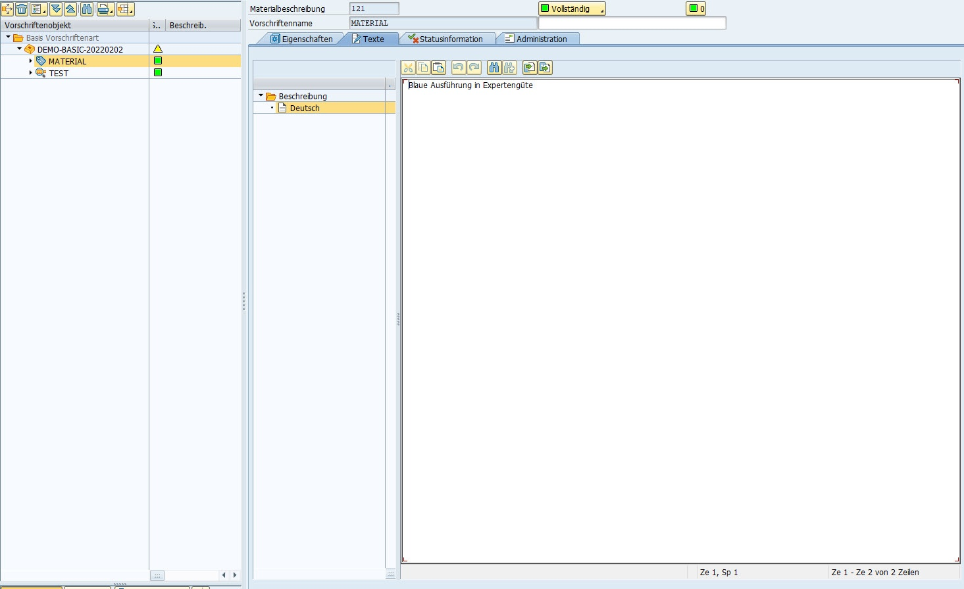Click the Load local file icon

tap(529, 68)
